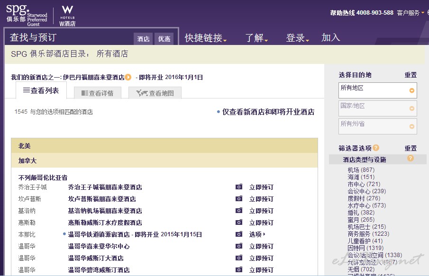Book 乔治王子城福朋喜来登酒店 with 立即预订

pyautogui.click(x=261, y=187)
